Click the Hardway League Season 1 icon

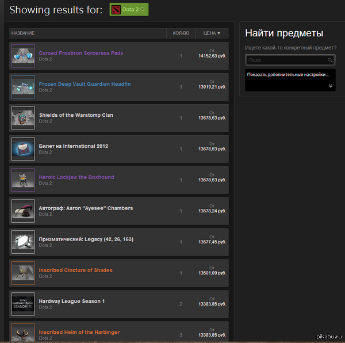[x=23, y=304]
